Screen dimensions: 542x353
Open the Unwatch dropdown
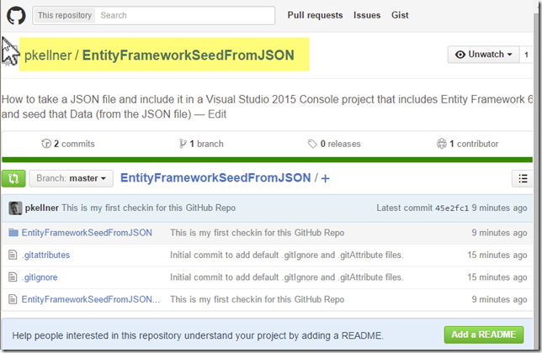click(483, 55)
